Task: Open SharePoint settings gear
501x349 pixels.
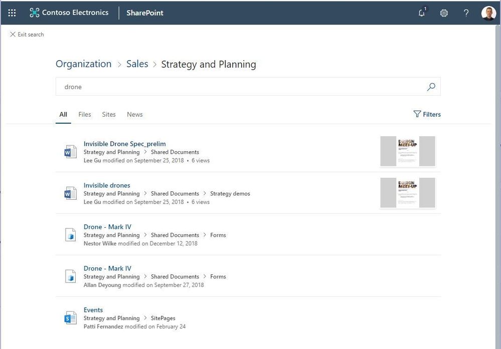Action: [443, 13]
